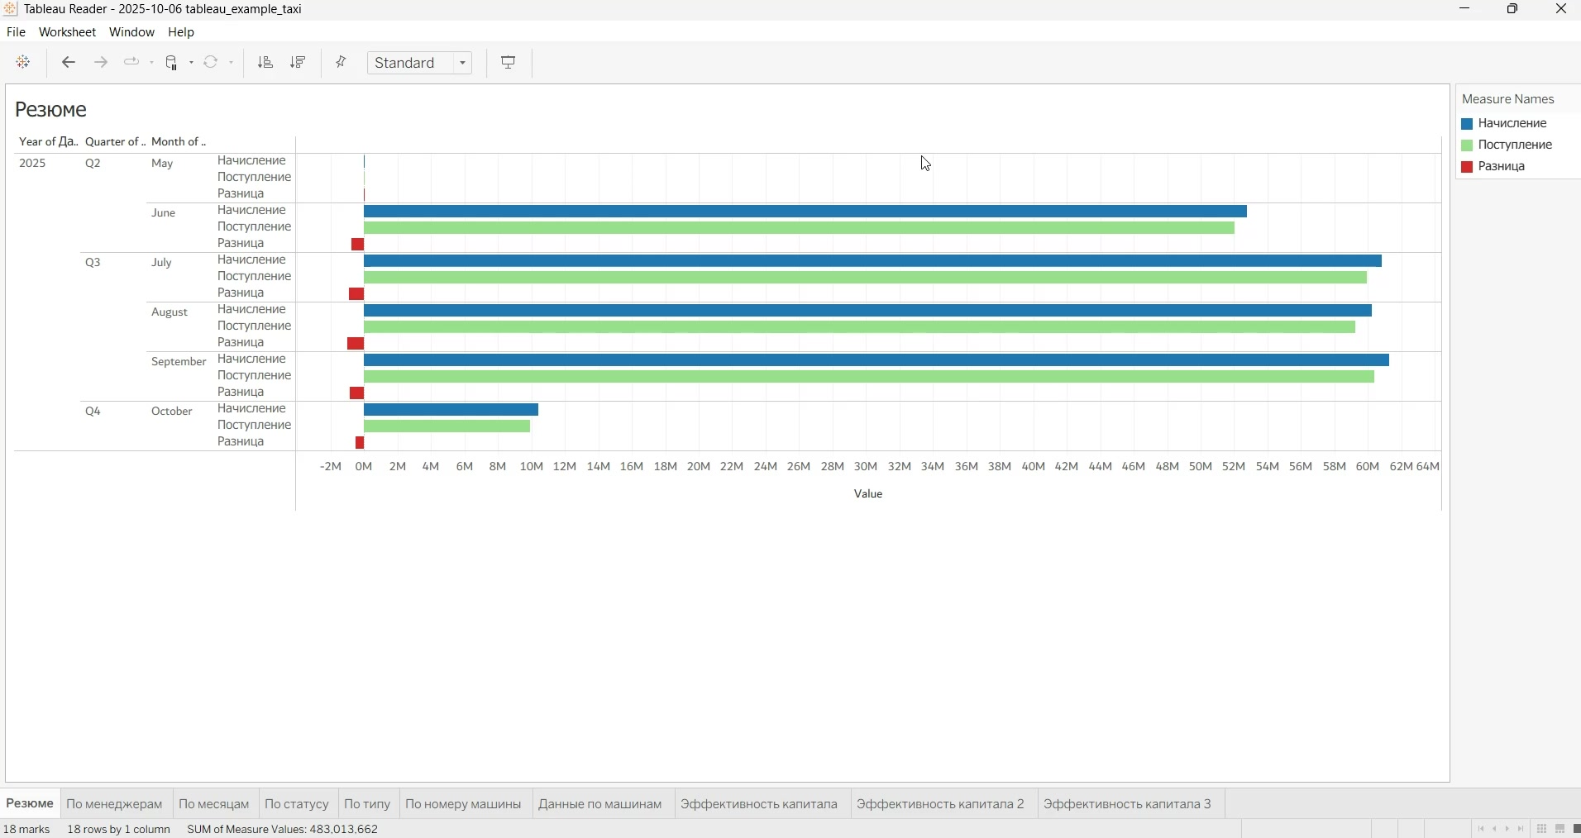Screen dimensions: 1581x838
Task: Open presentation mode icon
Action: point(509,63)
